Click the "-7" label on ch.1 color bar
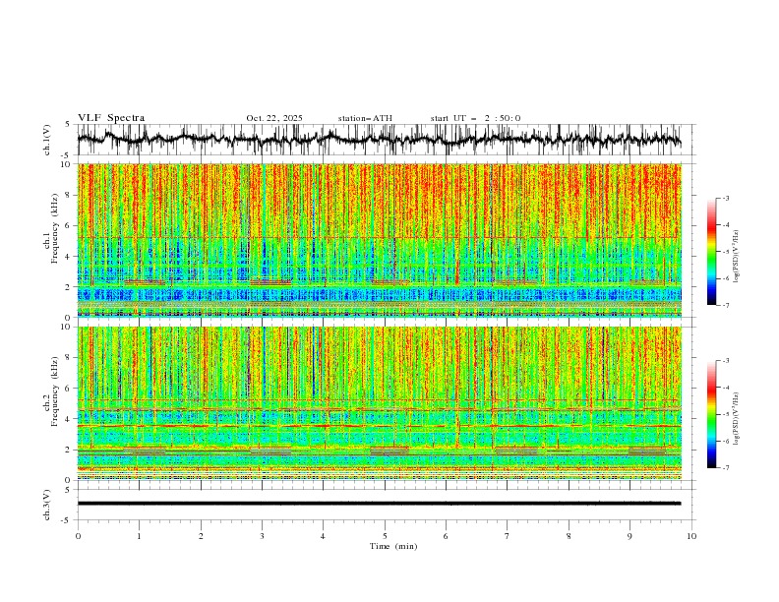This screenshot has width=779, height=602. (x=725, y=305)
